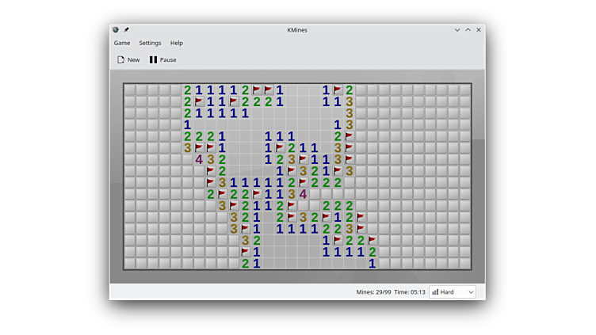Start a new game with the New label
The image size is (596, 335).
133,59
